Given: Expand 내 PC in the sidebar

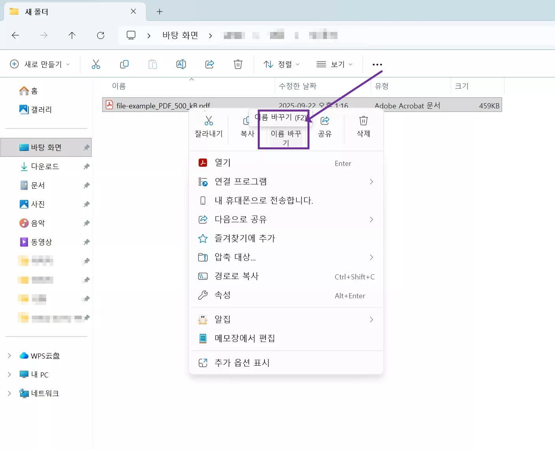Looking at the screenshot, I should (x=9, y=374).
